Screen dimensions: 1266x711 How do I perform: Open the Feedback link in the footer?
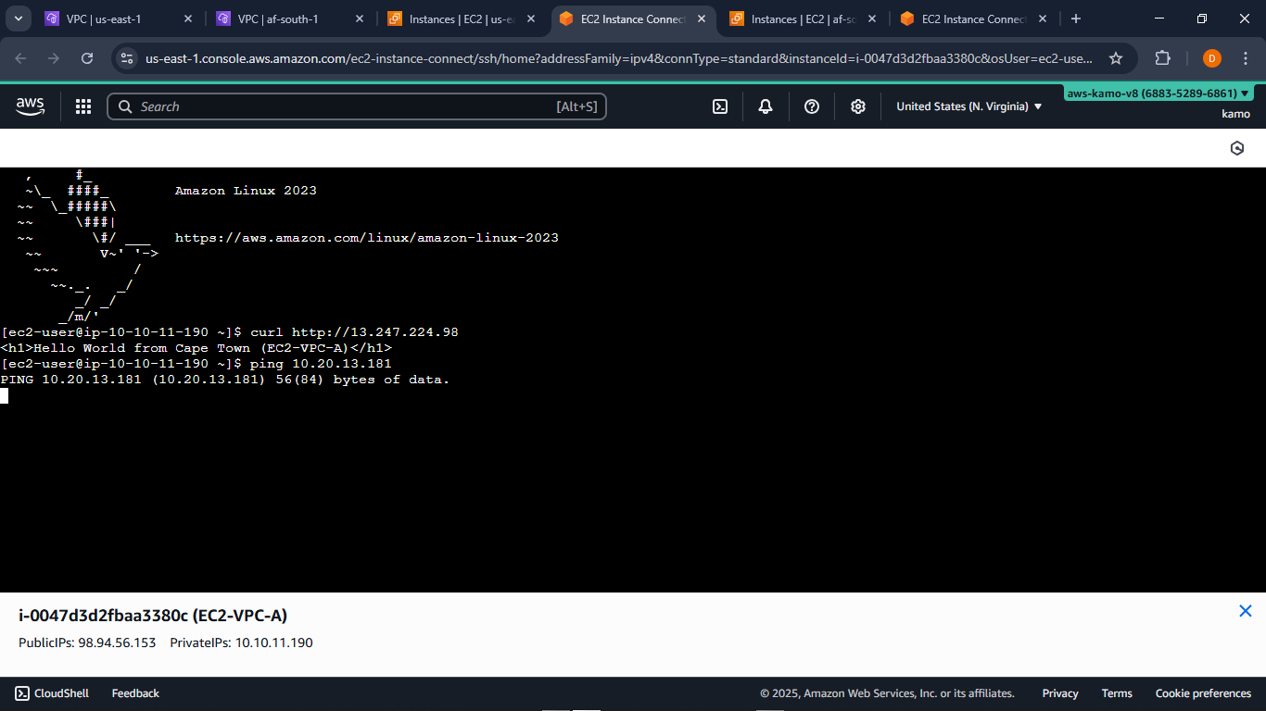[x=135, y=692]
